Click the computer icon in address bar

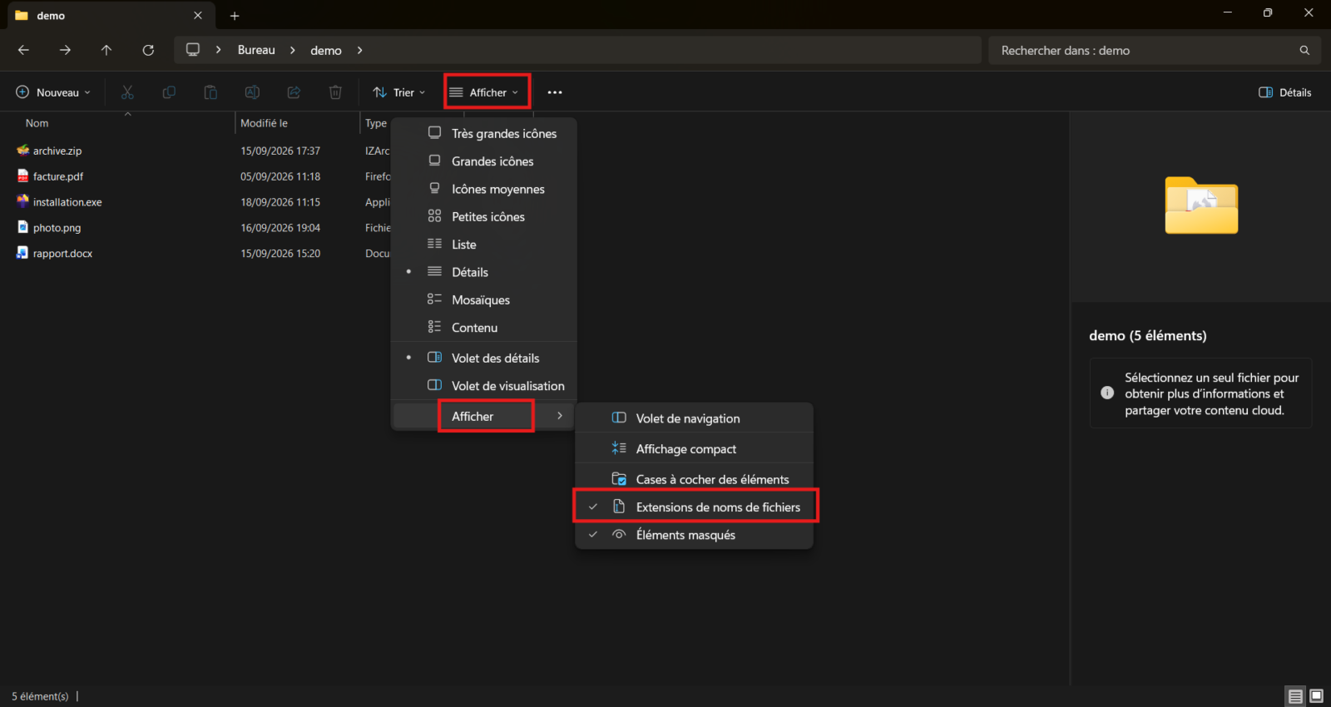coord(193,50)
